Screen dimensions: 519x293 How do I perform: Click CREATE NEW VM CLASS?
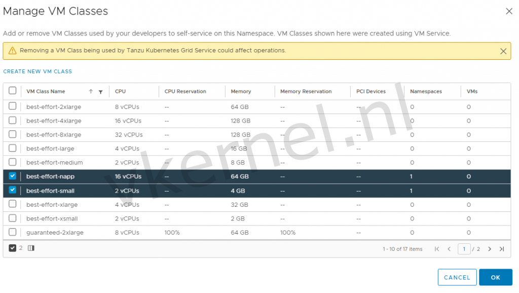[x=38, y=71]
